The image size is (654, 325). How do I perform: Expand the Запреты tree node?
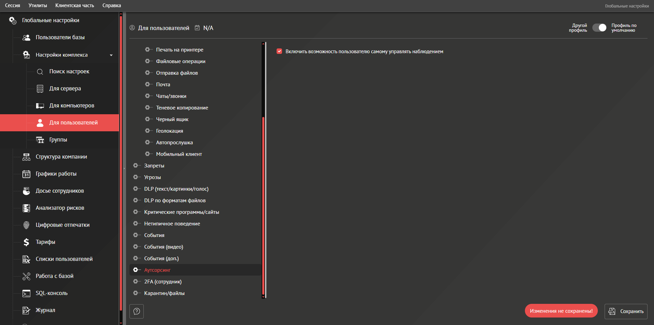136,166
